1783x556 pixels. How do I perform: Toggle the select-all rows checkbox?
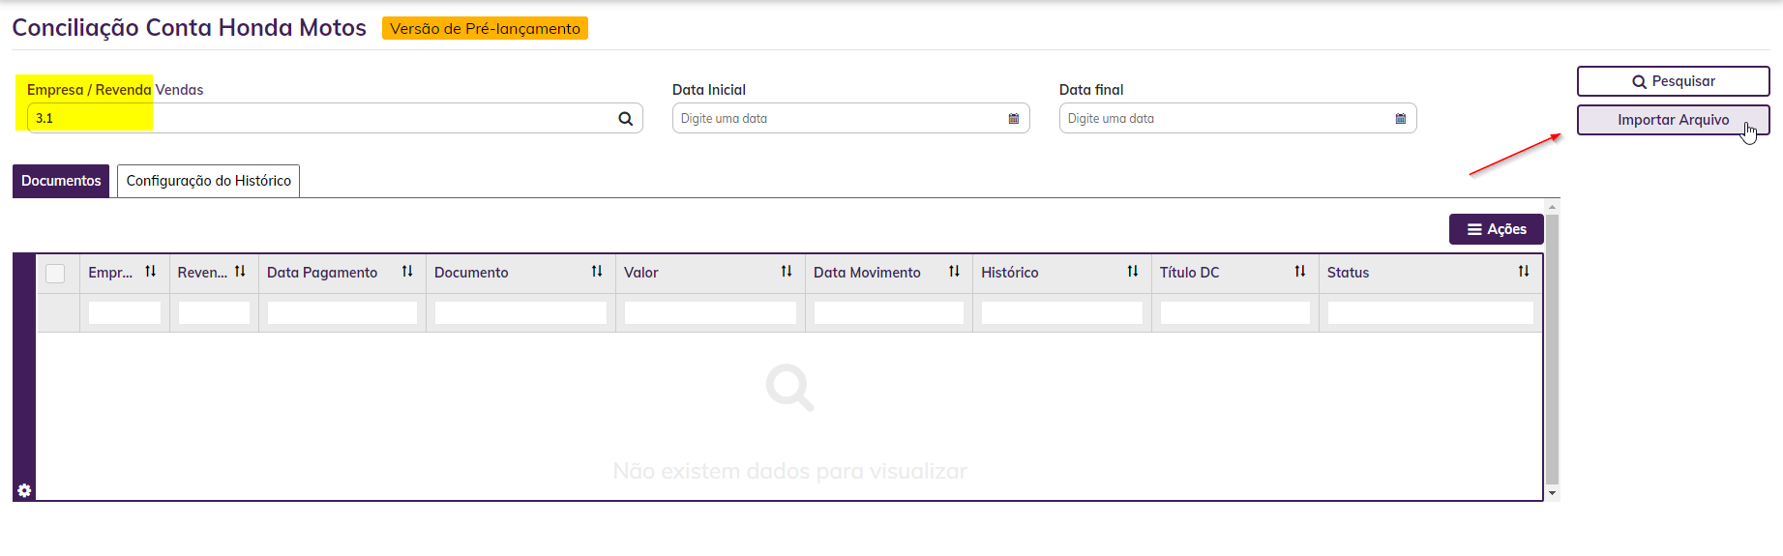point(55,274)
